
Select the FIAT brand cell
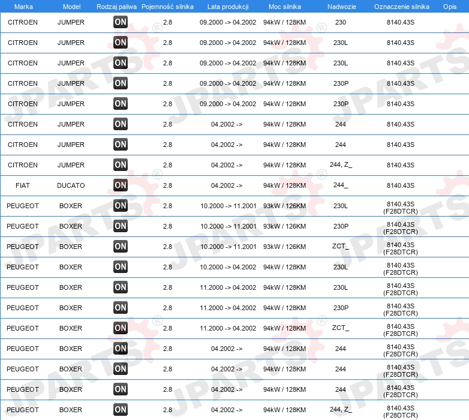coord(23,185)
